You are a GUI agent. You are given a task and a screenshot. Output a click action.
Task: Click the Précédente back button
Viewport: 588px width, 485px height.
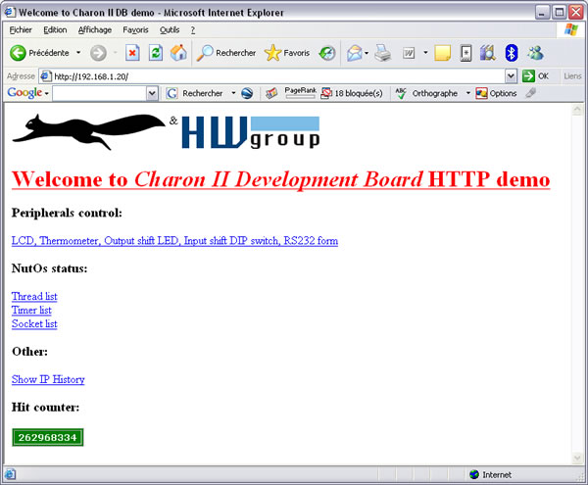pyautogui.click(x=39, y=53)
